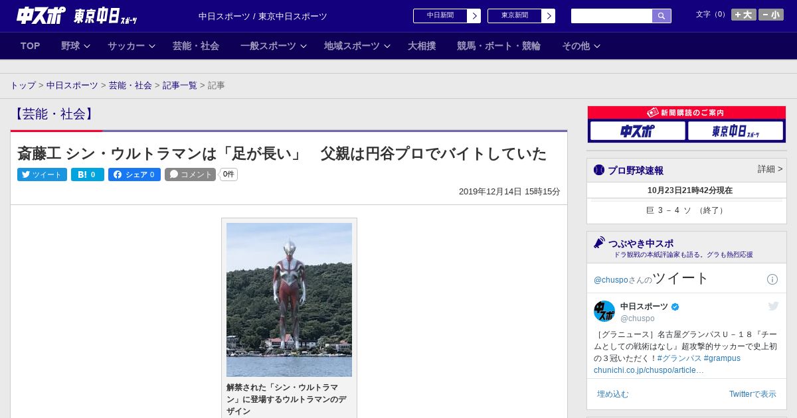The image size is (797, 418).
Task: Click Twitterで表示 link
Action: point(753,394)
